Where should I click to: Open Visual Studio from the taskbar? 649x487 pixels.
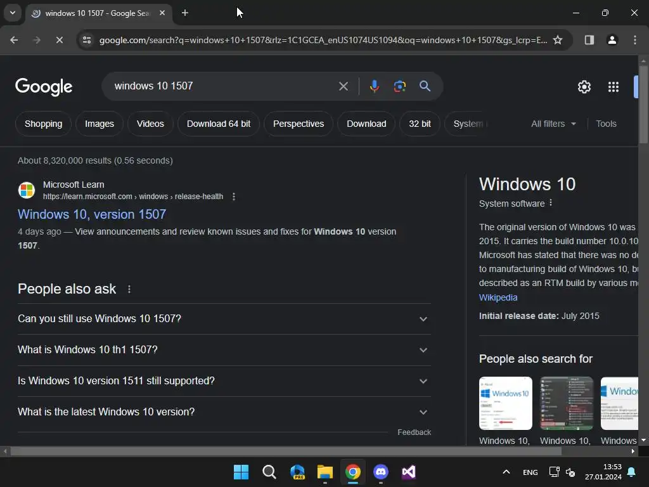(409, 472)
